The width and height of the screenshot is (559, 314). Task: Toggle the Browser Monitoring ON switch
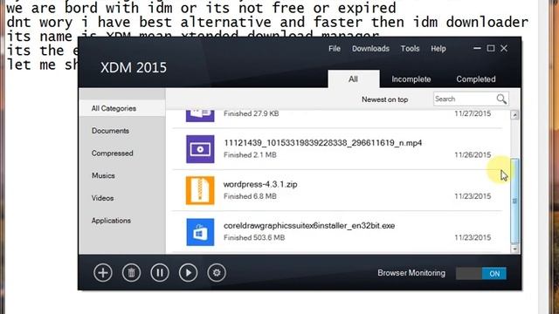point(481,273)
